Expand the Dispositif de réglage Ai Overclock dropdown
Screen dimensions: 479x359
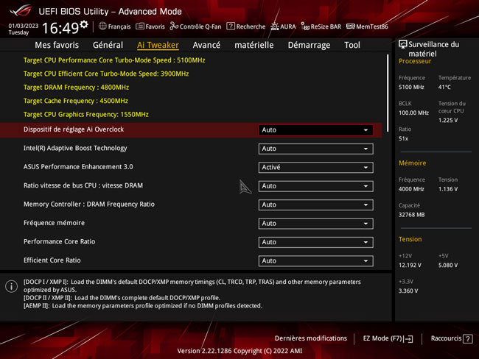tap(315, 130)
